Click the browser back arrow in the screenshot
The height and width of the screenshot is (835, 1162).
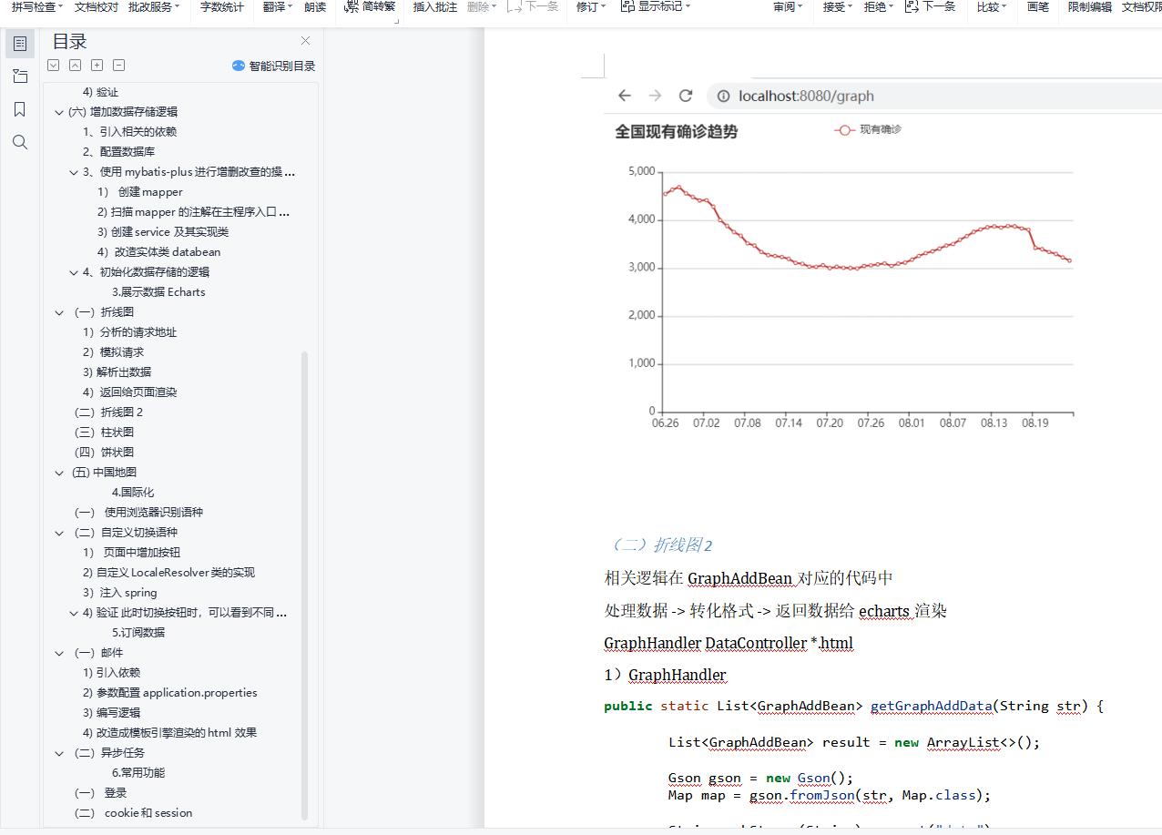tap(624, 96)
